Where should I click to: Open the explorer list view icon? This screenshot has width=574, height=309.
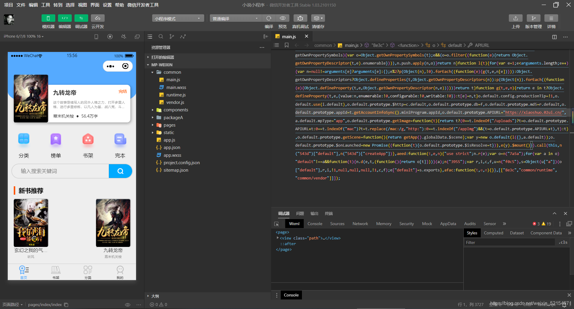(x=150, y=36)
